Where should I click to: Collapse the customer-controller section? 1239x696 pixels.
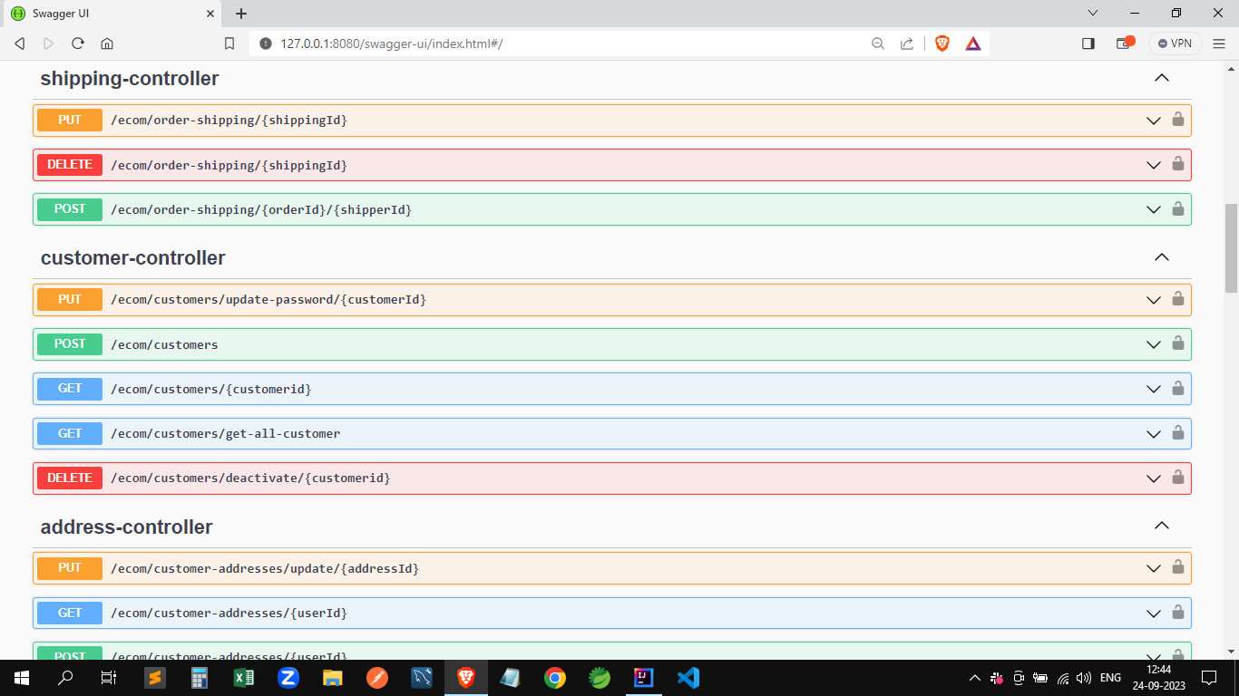pos(1162,257)
